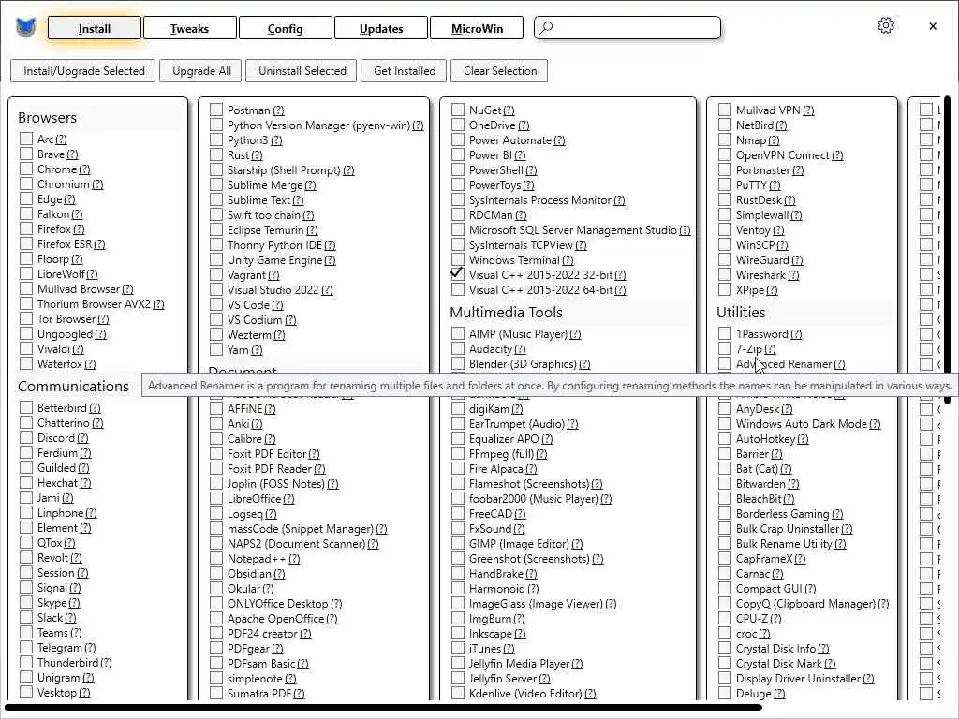Open the (?) link next to Advanced Renamer
The width and height of the screenshot is (959, 719).
coord(838,364)
